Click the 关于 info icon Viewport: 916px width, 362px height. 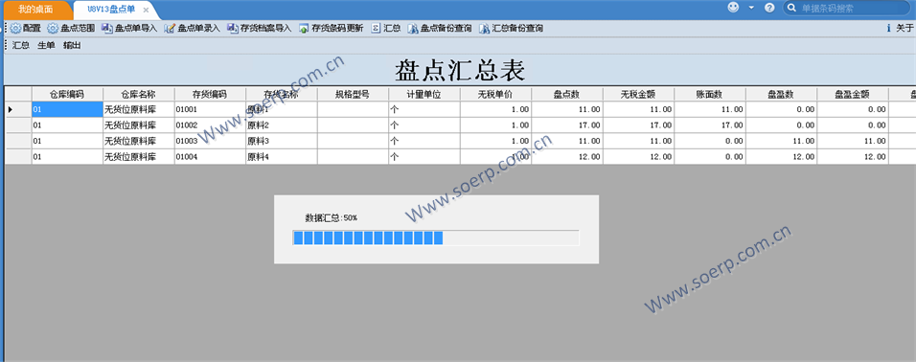pyautogui.click(x=888, y=28)
